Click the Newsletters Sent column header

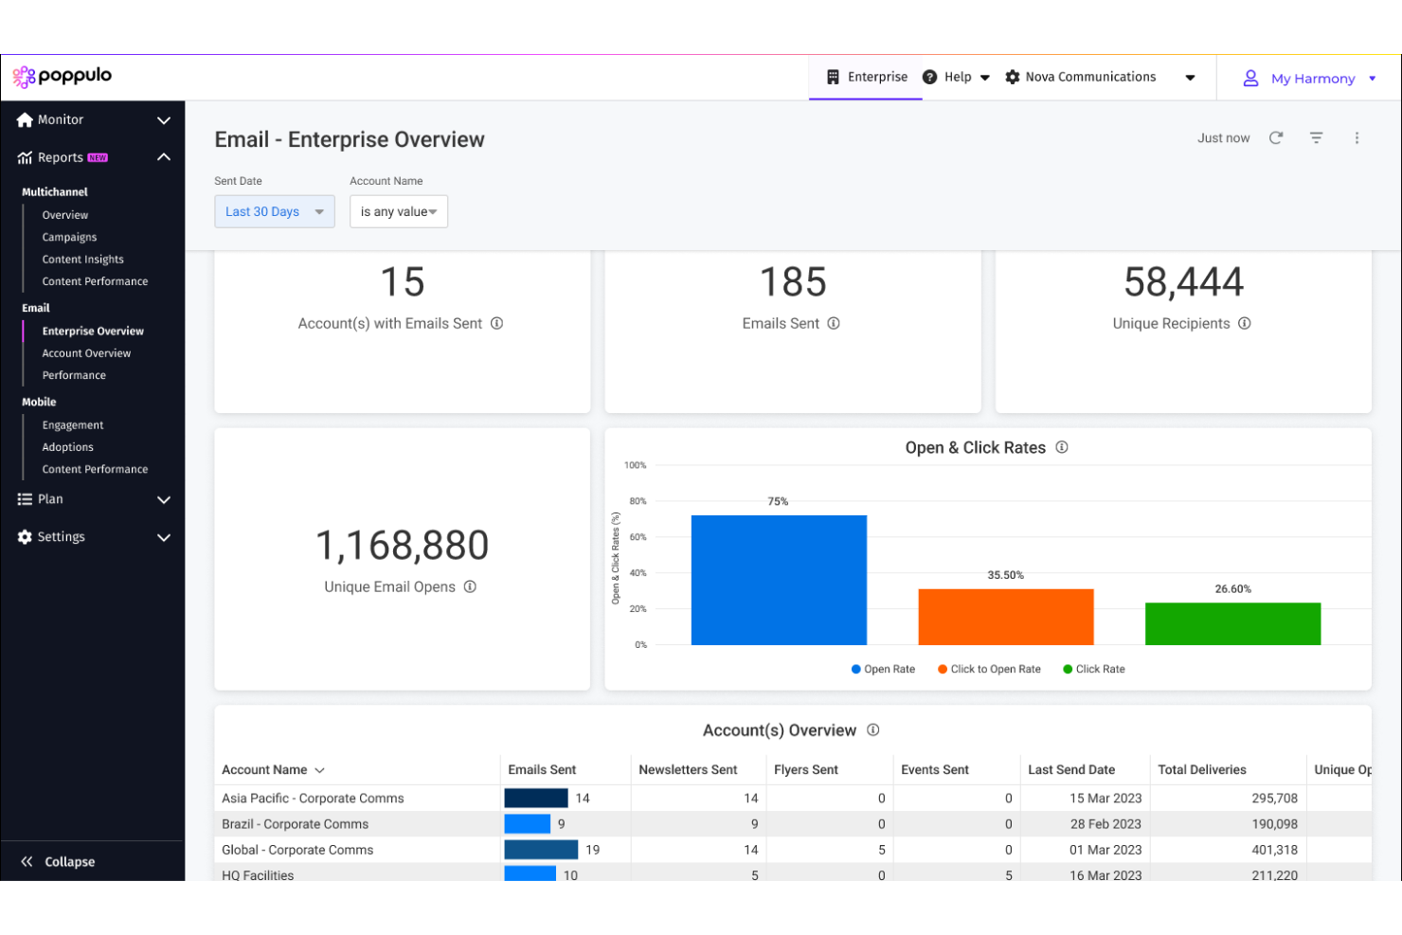tap(688, 770)
